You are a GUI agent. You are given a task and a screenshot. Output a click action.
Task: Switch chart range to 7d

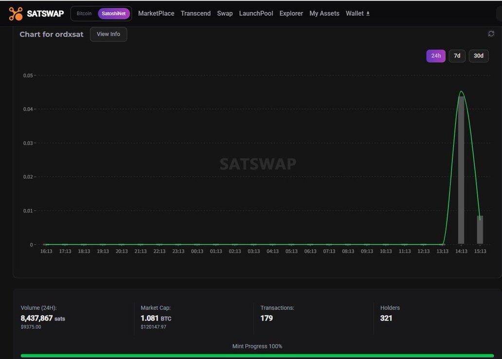point(457,56)
